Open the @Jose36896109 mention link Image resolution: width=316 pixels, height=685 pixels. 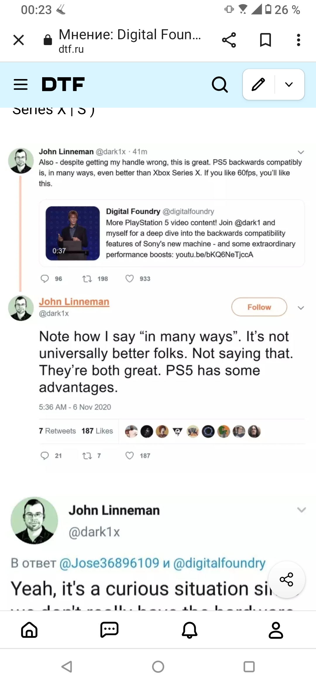(x=109, y=563)
